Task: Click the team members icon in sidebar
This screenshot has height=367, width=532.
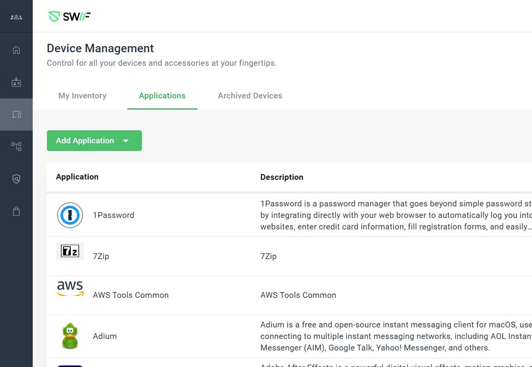Action: [x=16, y=17]
